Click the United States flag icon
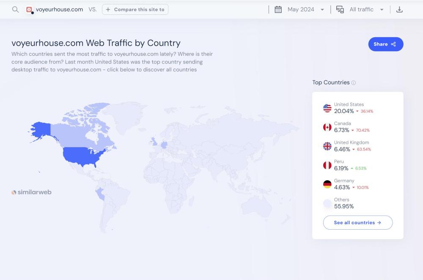 (327, 108)
